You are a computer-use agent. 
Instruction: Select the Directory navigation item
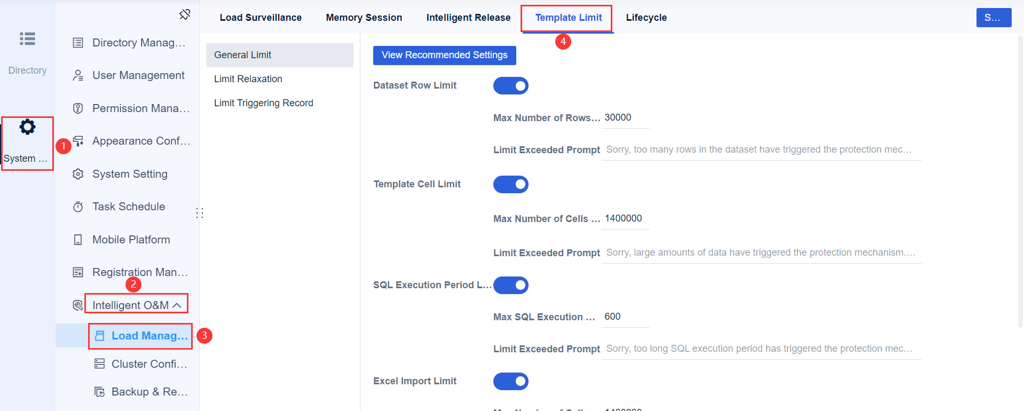27,51
